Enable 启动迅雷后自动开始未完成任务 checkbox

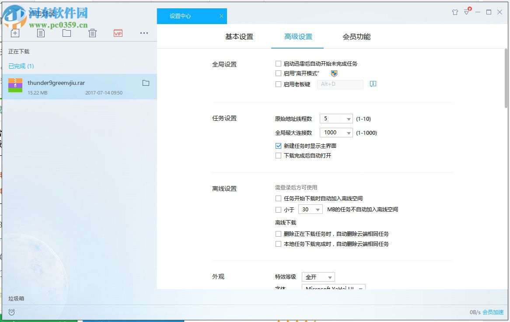(278, 63)
